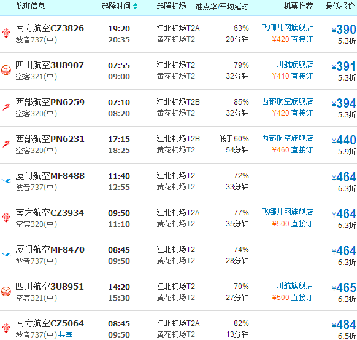Click flight name 四川航空3U8907
The width and height of the screenshot is (357, 340).
coord(50,65)
